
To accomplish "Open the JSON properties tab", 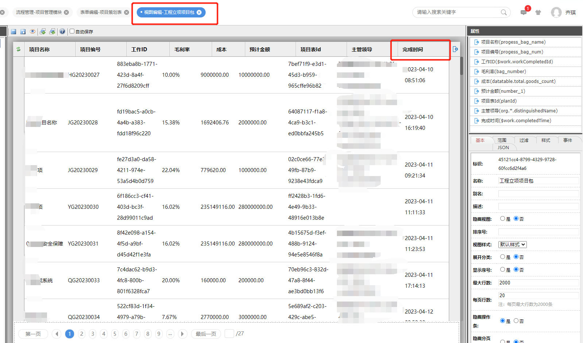I will (x=503, y=148).
